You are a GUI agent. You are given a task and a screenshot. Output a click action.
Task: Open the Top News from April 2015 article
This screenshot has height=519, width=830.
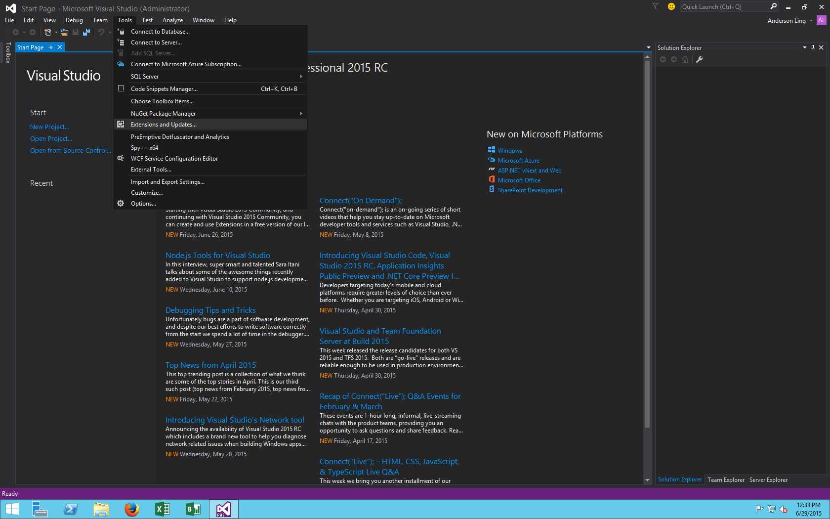(x=210, y=365)
